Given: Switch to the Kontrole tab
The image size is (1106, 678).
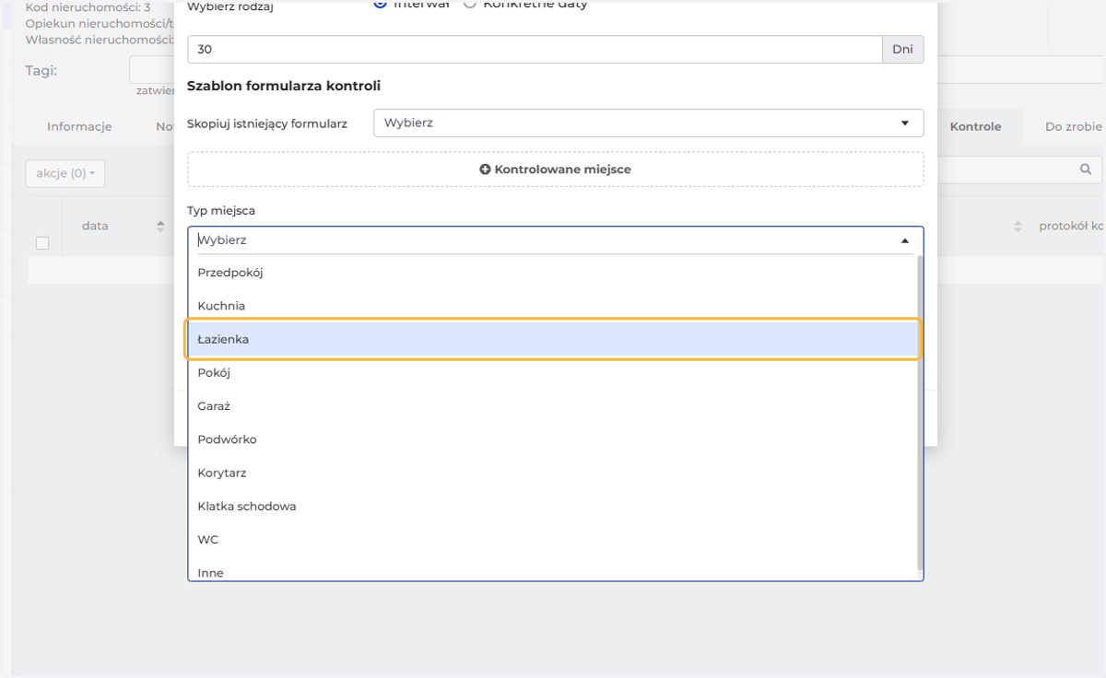Looking at the screenshot, I should coord(975,126).
